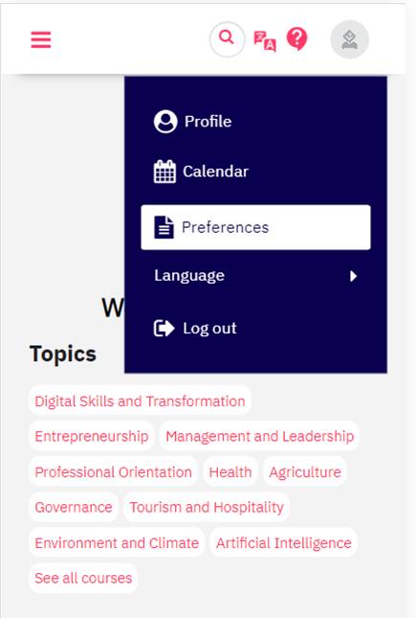Screen dimensions: 416x618
Task: Open the translate language icon
Action: 265,41
